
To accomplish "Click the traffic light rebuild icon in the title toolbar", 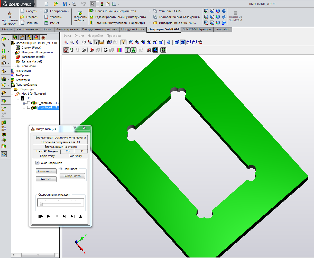I will click(102, 4).
